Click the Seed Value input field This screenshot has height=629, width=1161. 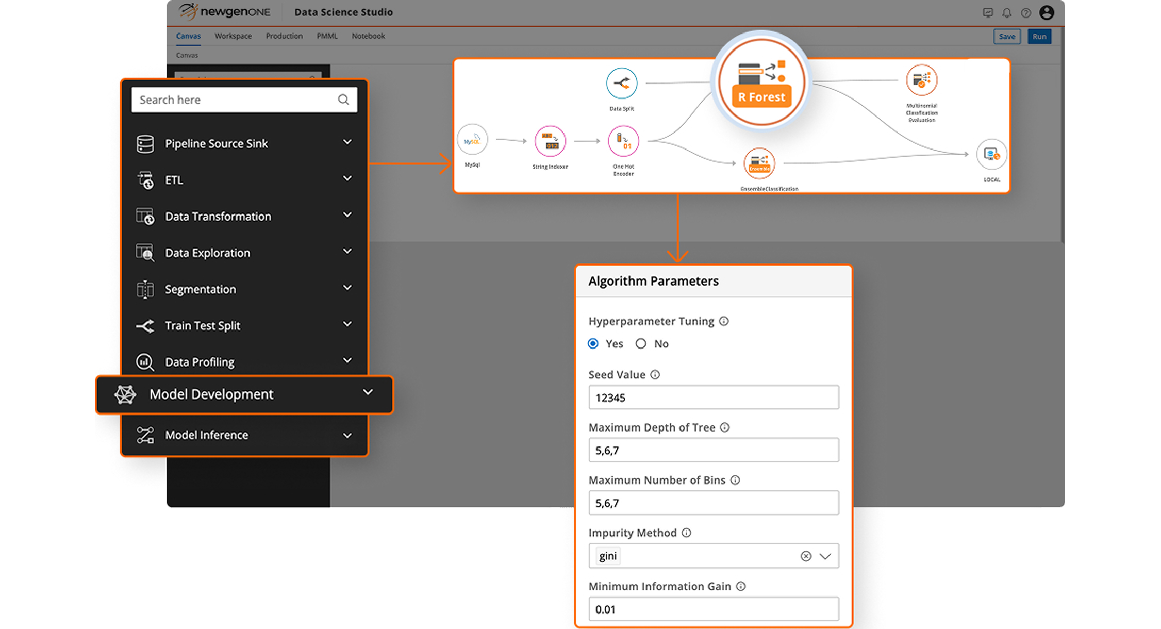click(714, 398)
